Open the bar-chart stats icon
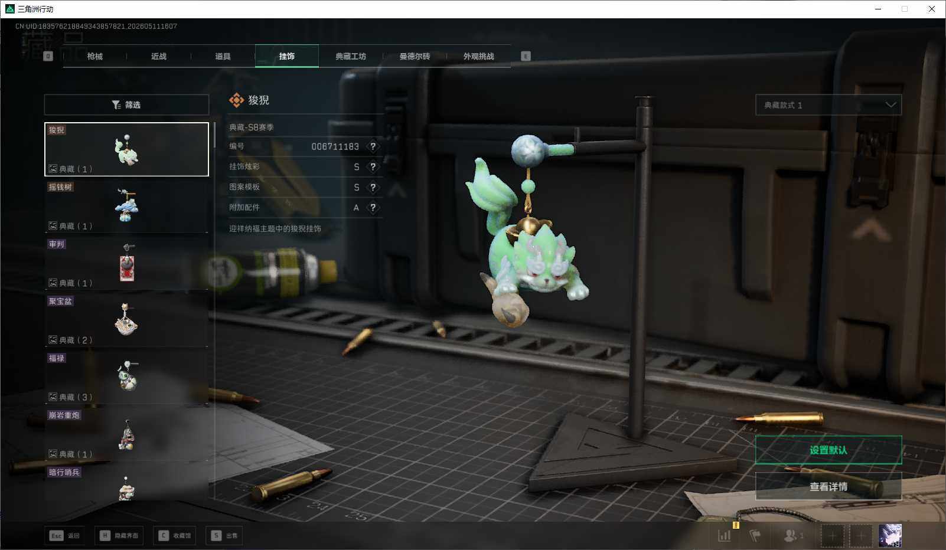This screenshot has height=550, width=946. [725, 536]
